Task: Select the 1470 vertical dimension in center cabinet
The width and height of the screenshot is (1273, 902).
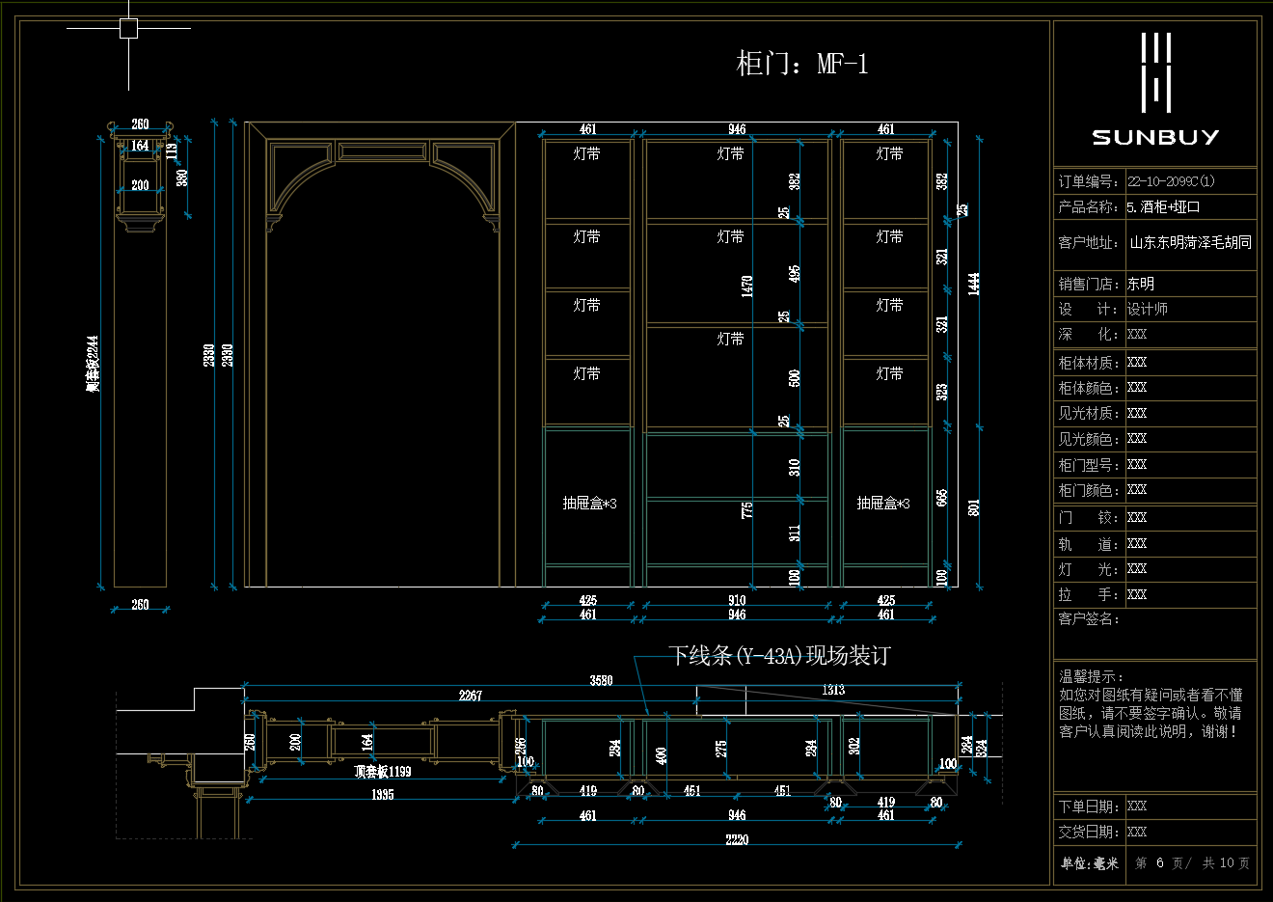Action: [x=746, y=287]
